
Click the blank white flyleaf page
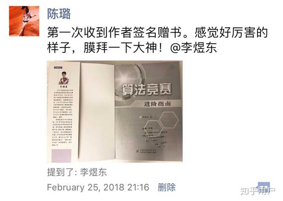point(97,112)
